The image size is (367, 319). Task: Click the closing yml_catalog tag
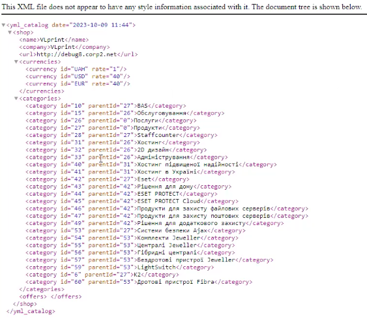(31, 311)
